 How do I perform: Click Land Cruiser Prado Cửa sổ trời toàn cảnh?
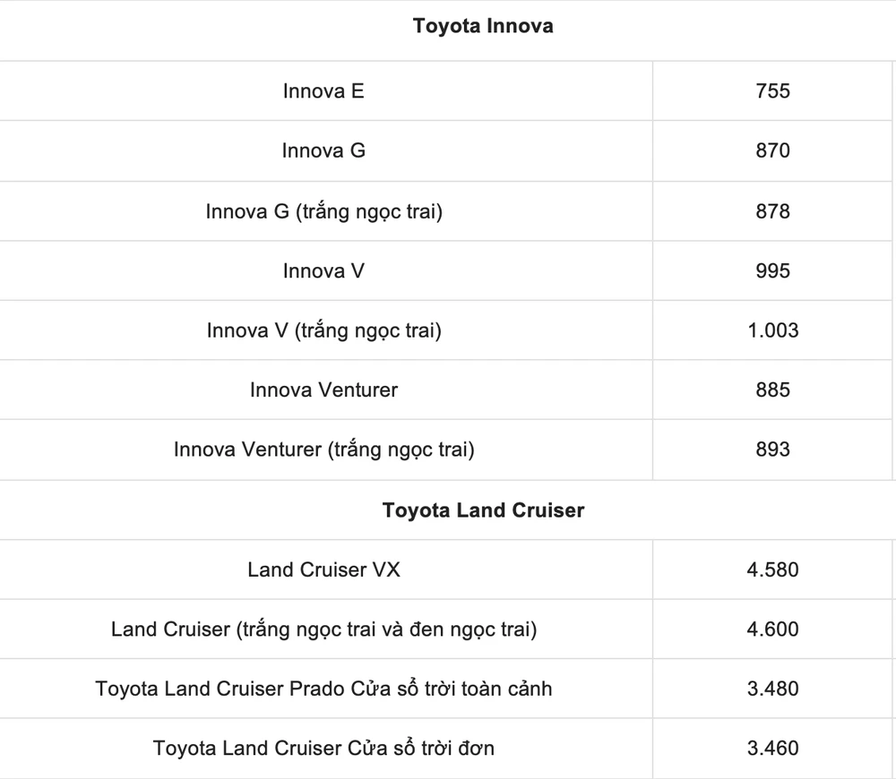(323, 689)
